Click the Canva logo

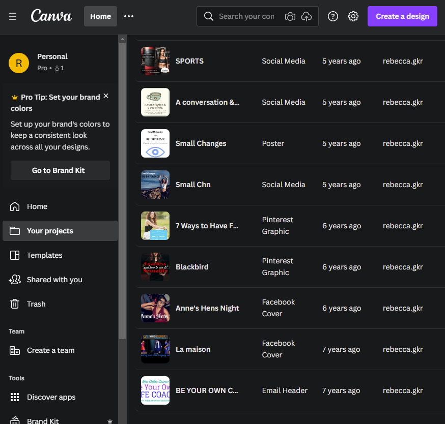tap(51, 16)
